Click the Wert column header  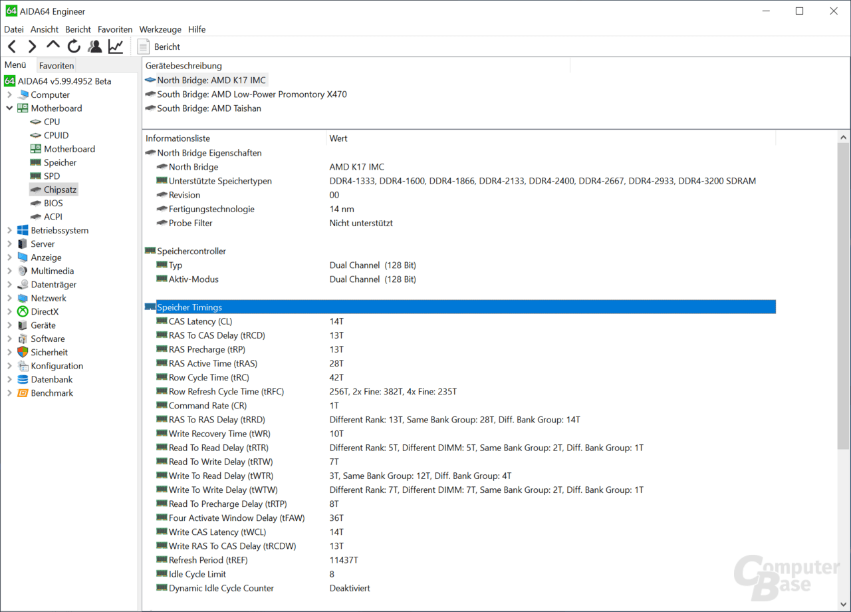(x=551, y=138)
